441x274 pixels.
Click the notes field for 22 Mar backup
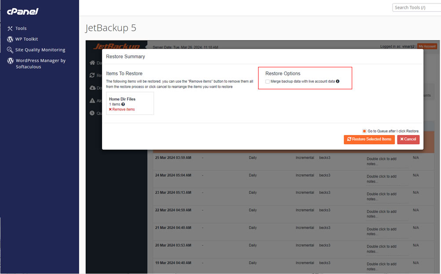(x=387, y=214)
